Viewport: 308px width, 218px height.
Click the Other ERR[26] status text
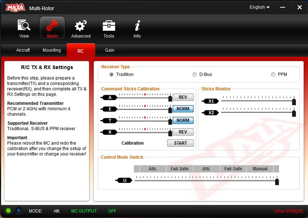tap(288, 211)
